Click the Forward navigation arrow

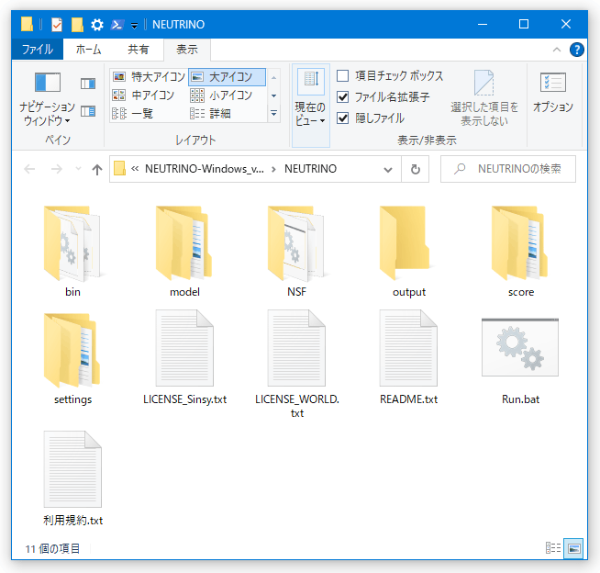click(57, 169)
